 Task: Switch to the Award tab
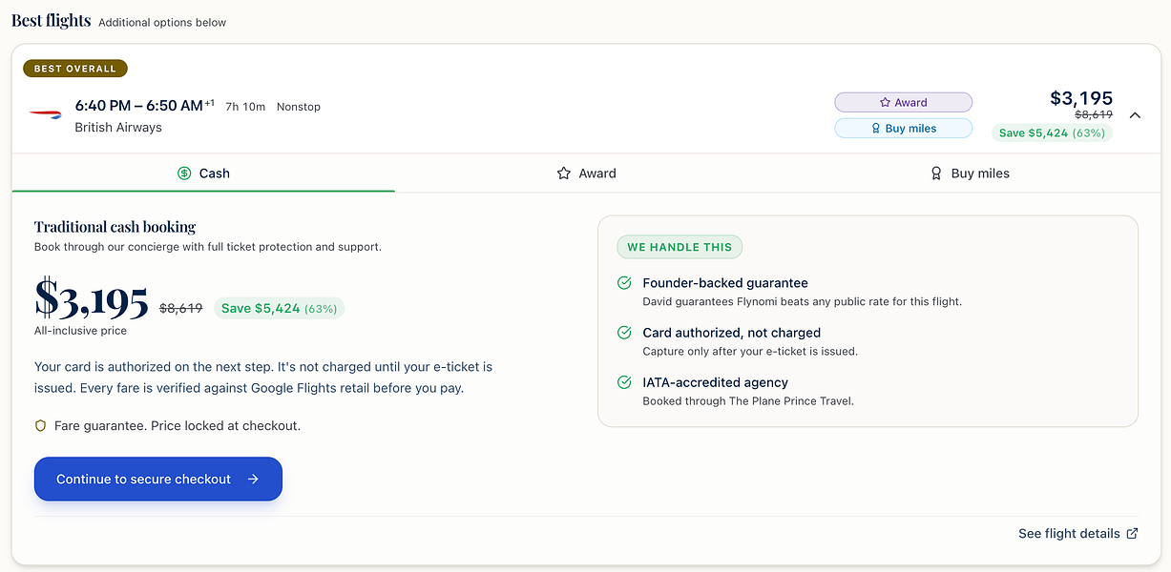[x=586, y=174]
